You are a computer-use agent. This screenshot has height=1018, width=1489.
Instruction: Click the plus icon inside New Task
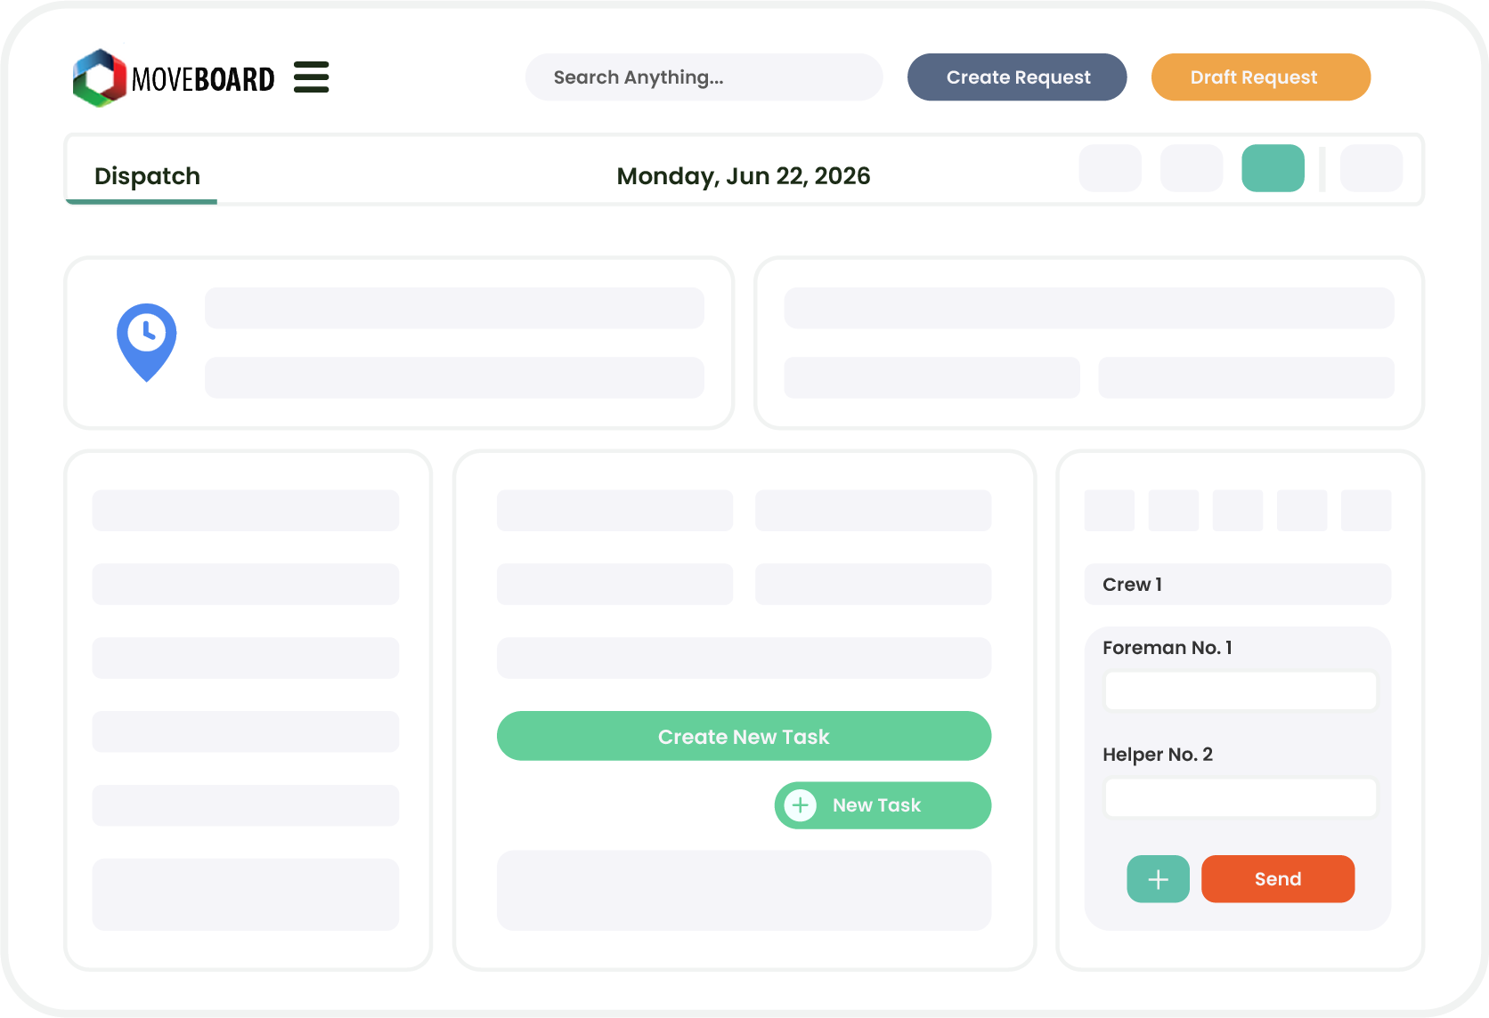click(801, 805)
